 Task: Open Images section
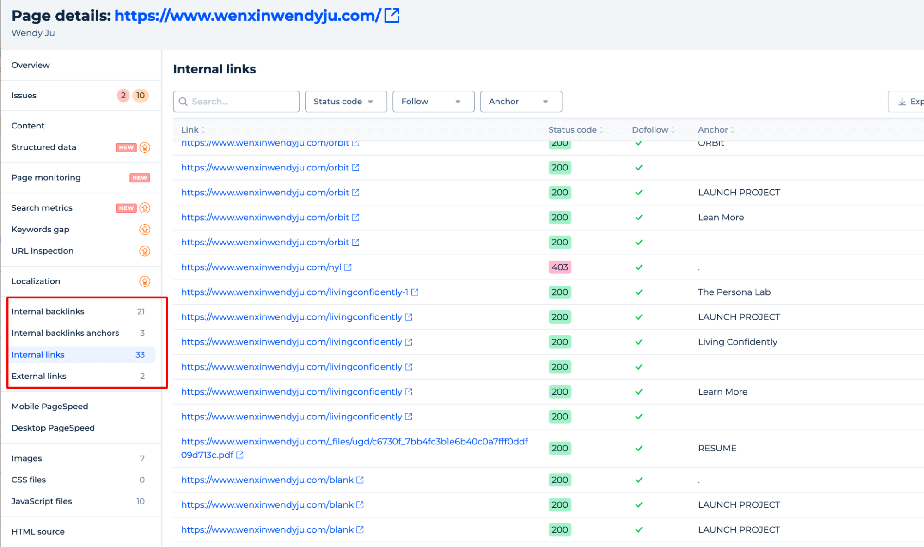(x=27, y=458)
